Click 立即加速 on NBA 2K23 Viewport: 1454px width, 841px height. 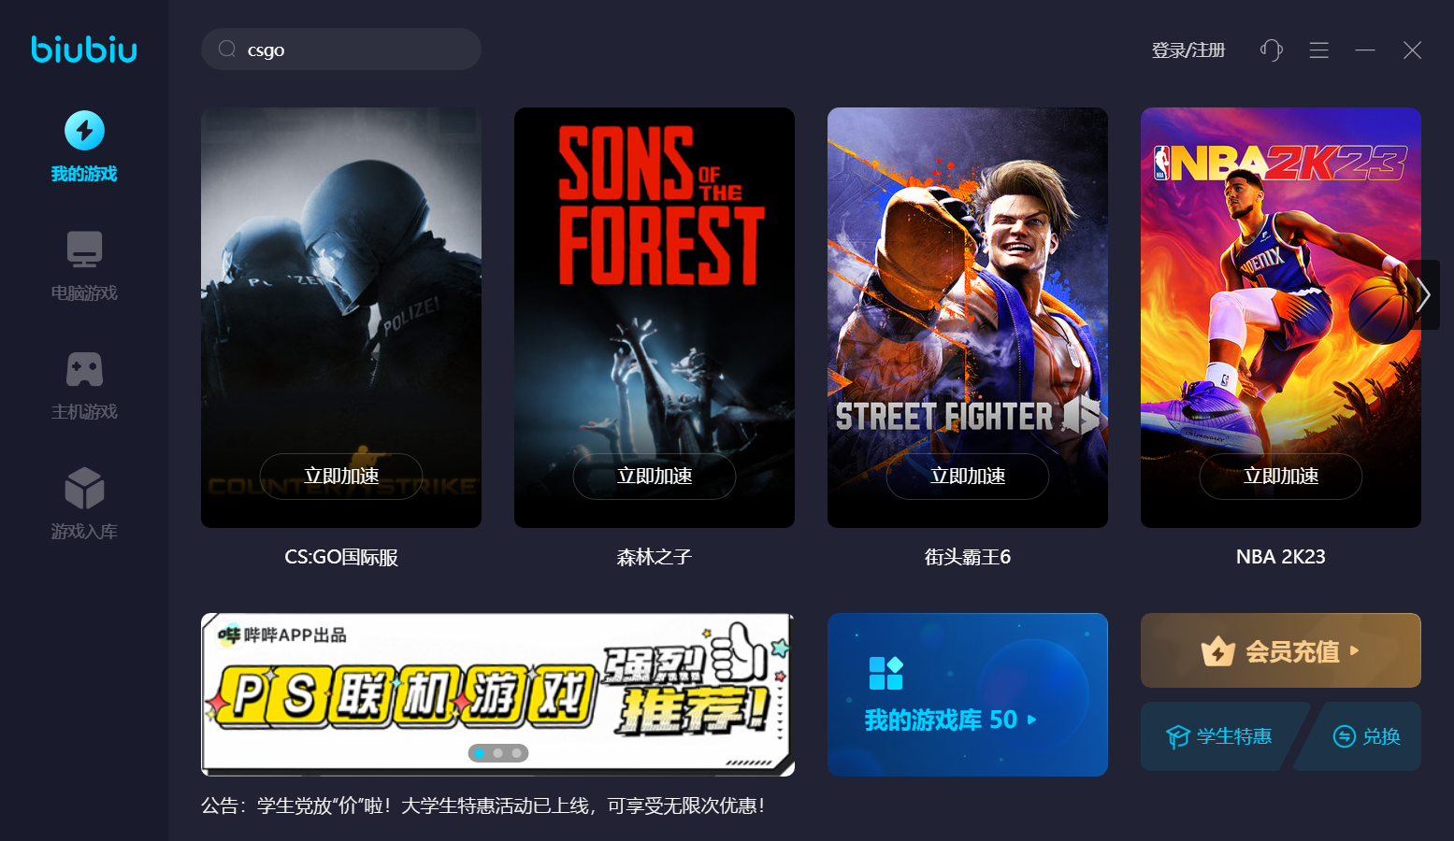pos(1281,477)
